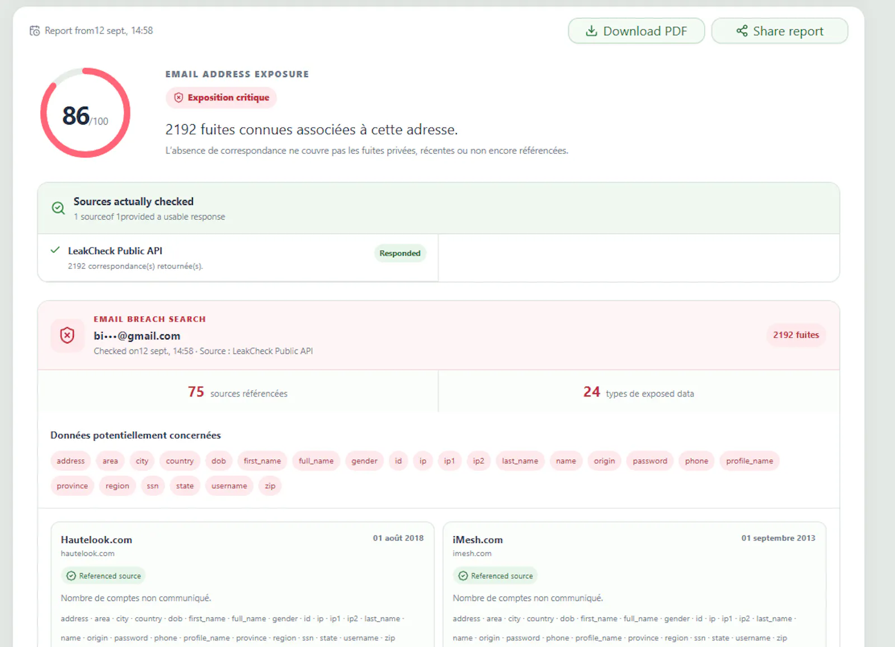The height and width of the screenshot is (647, 895).
Task: Select the gender data tag
Action: (x=365, y=461)
